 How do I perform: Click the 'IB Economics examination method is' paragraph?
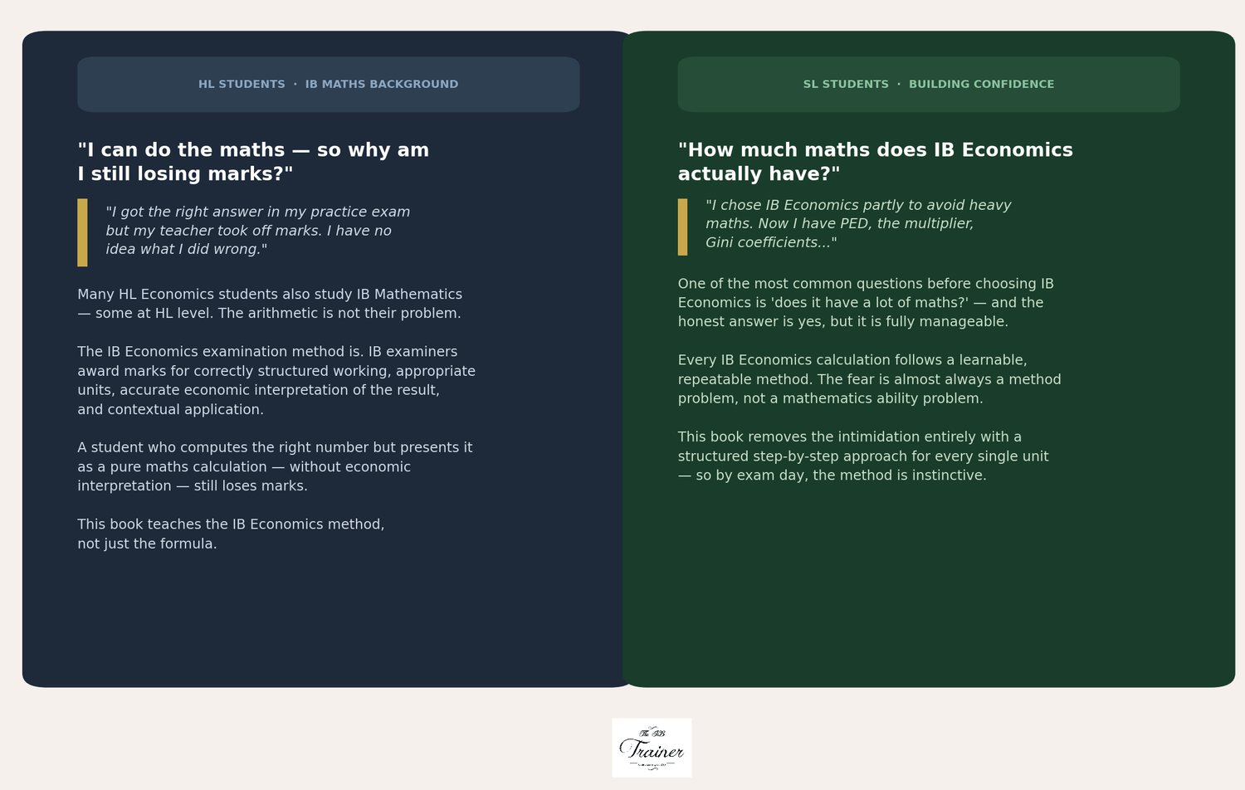pos(276,380)
